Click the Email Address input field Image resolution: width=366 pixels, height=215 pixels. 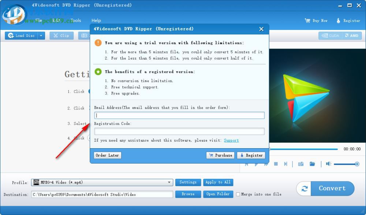pos(179,115)
